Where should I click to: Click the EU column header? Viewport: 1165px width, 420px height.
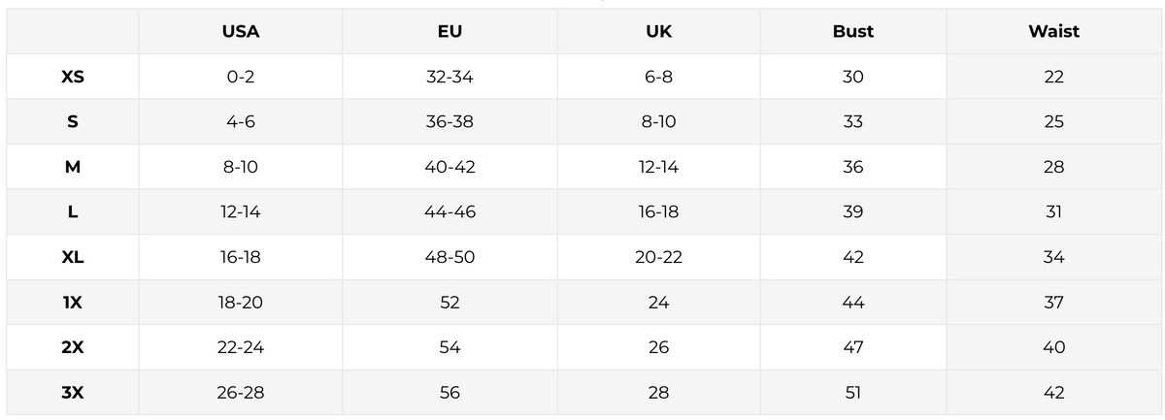coord(449,31)
